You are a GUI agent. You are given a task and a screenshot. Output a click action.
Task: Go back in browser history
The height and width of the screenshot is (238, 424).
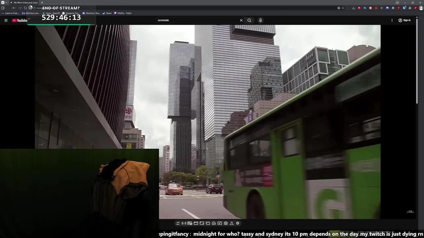point(14,8)
